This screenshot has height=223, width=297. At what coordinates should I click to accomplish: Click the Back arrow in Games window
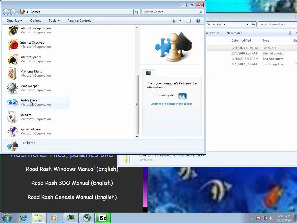6,12
